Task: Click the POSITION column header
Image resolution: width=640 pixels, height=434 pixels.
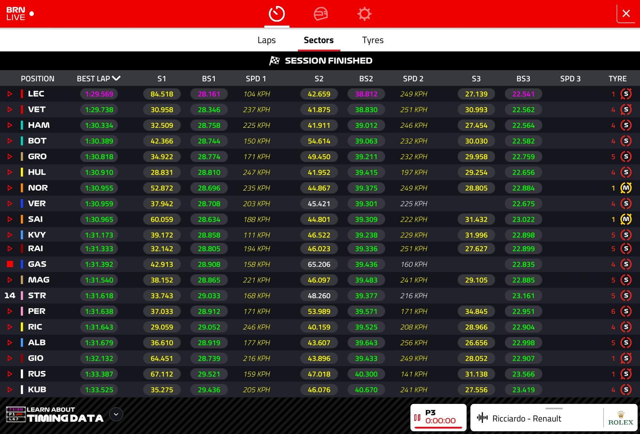Action: pyautogui.click(x=37, y=79)
